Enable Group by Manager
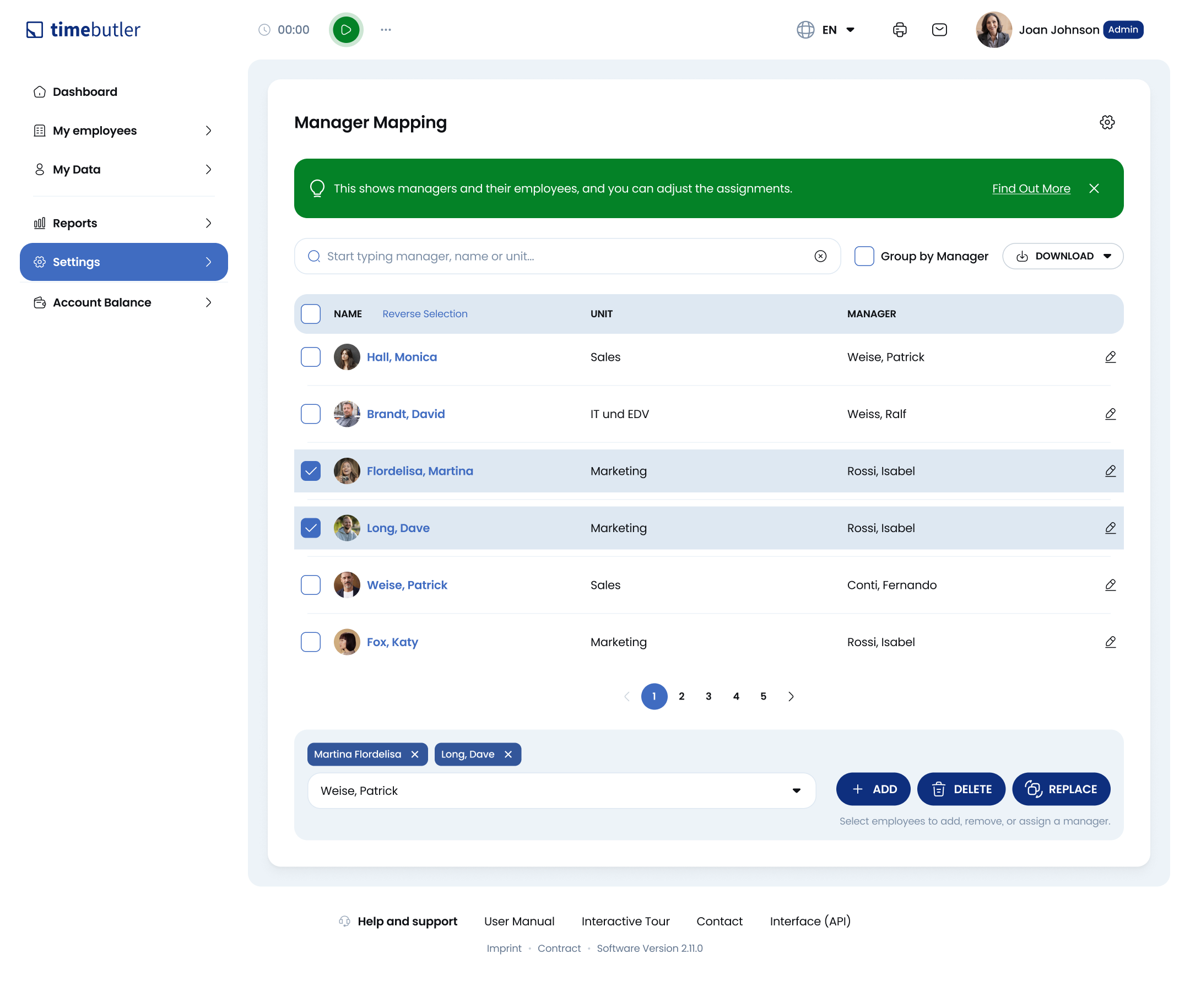This screenshot has height=981, width=1190. coord(864,256)
